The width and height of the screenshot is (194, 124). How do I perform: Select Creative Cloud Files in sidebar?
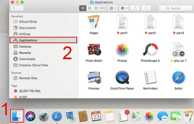point(43,65)
